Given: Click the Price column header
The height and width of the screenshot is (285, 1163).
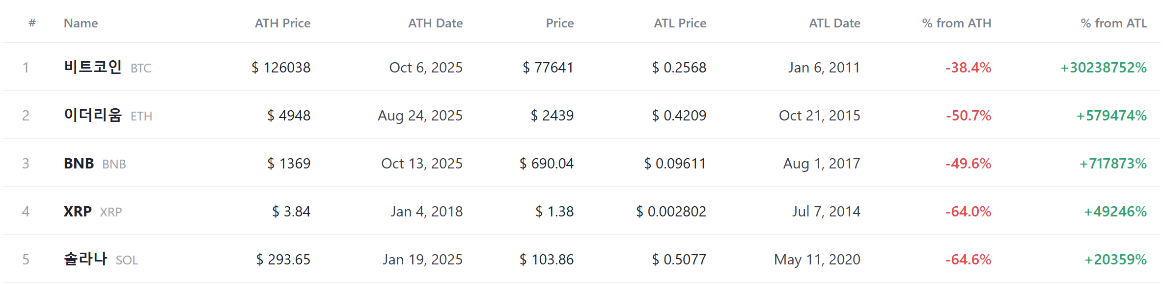Looking at the screenshot, I should (559, 23).
